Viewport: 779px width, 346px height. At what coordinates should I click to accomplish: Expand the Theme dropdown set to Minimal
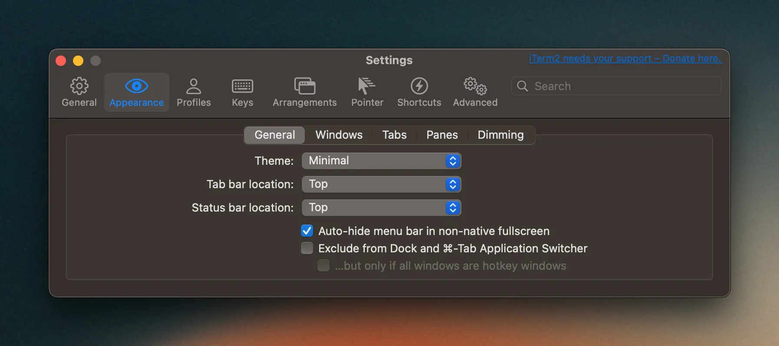point(381,161)
